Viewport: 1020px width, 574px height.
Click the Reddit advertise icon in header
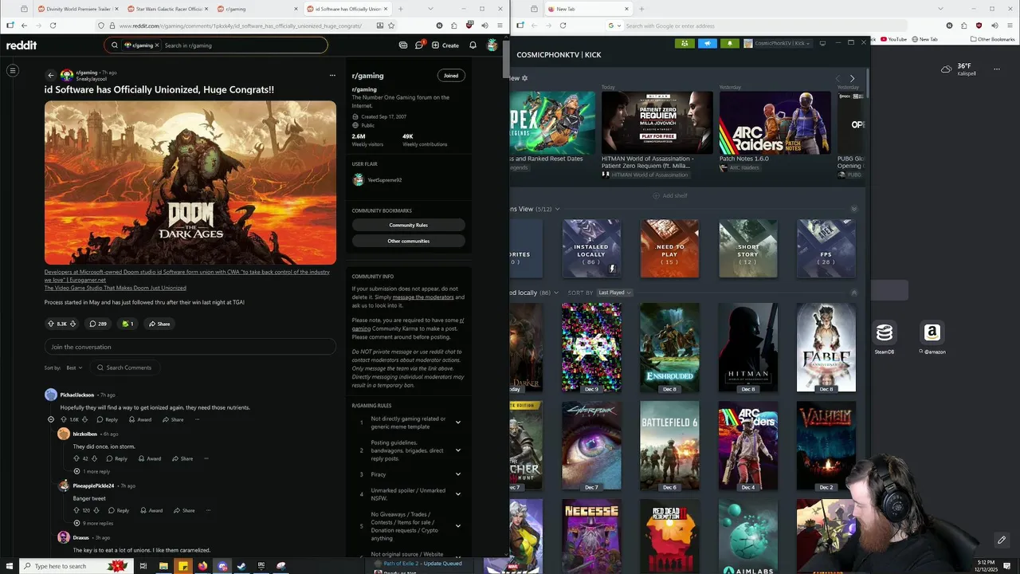[x=403, y=45]
